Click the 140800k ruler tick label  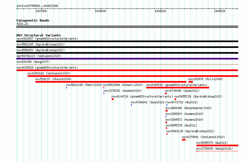[x=101, y=11]
